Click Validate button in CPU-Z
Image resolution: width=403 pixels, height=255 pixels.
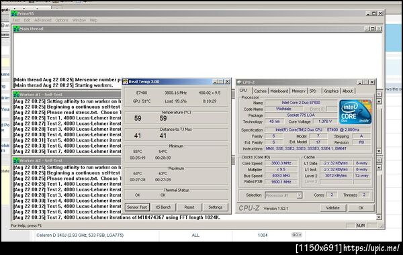pyautogui.click(x=333, y=208)
